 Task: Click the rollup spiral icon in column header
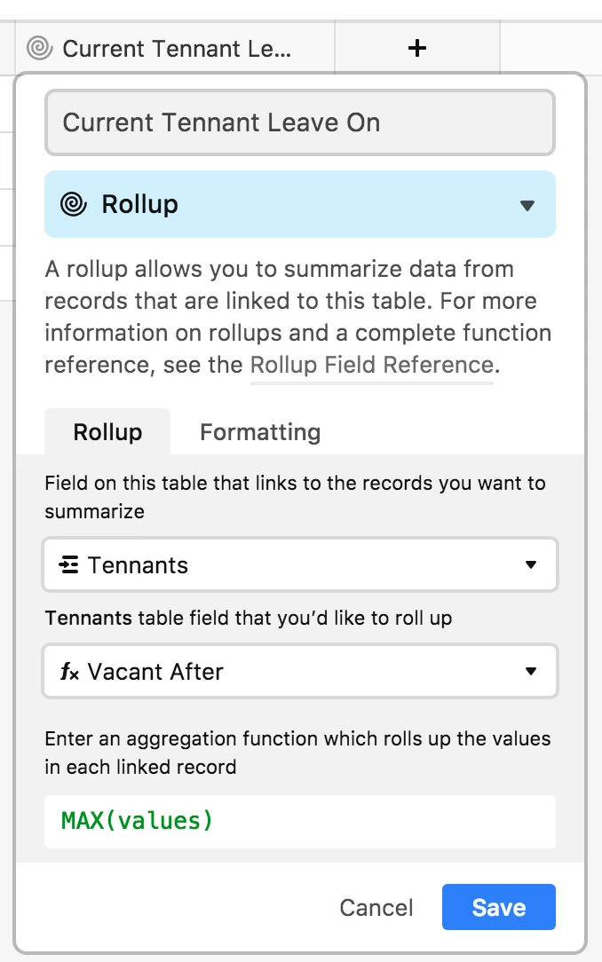click(40, 48)
